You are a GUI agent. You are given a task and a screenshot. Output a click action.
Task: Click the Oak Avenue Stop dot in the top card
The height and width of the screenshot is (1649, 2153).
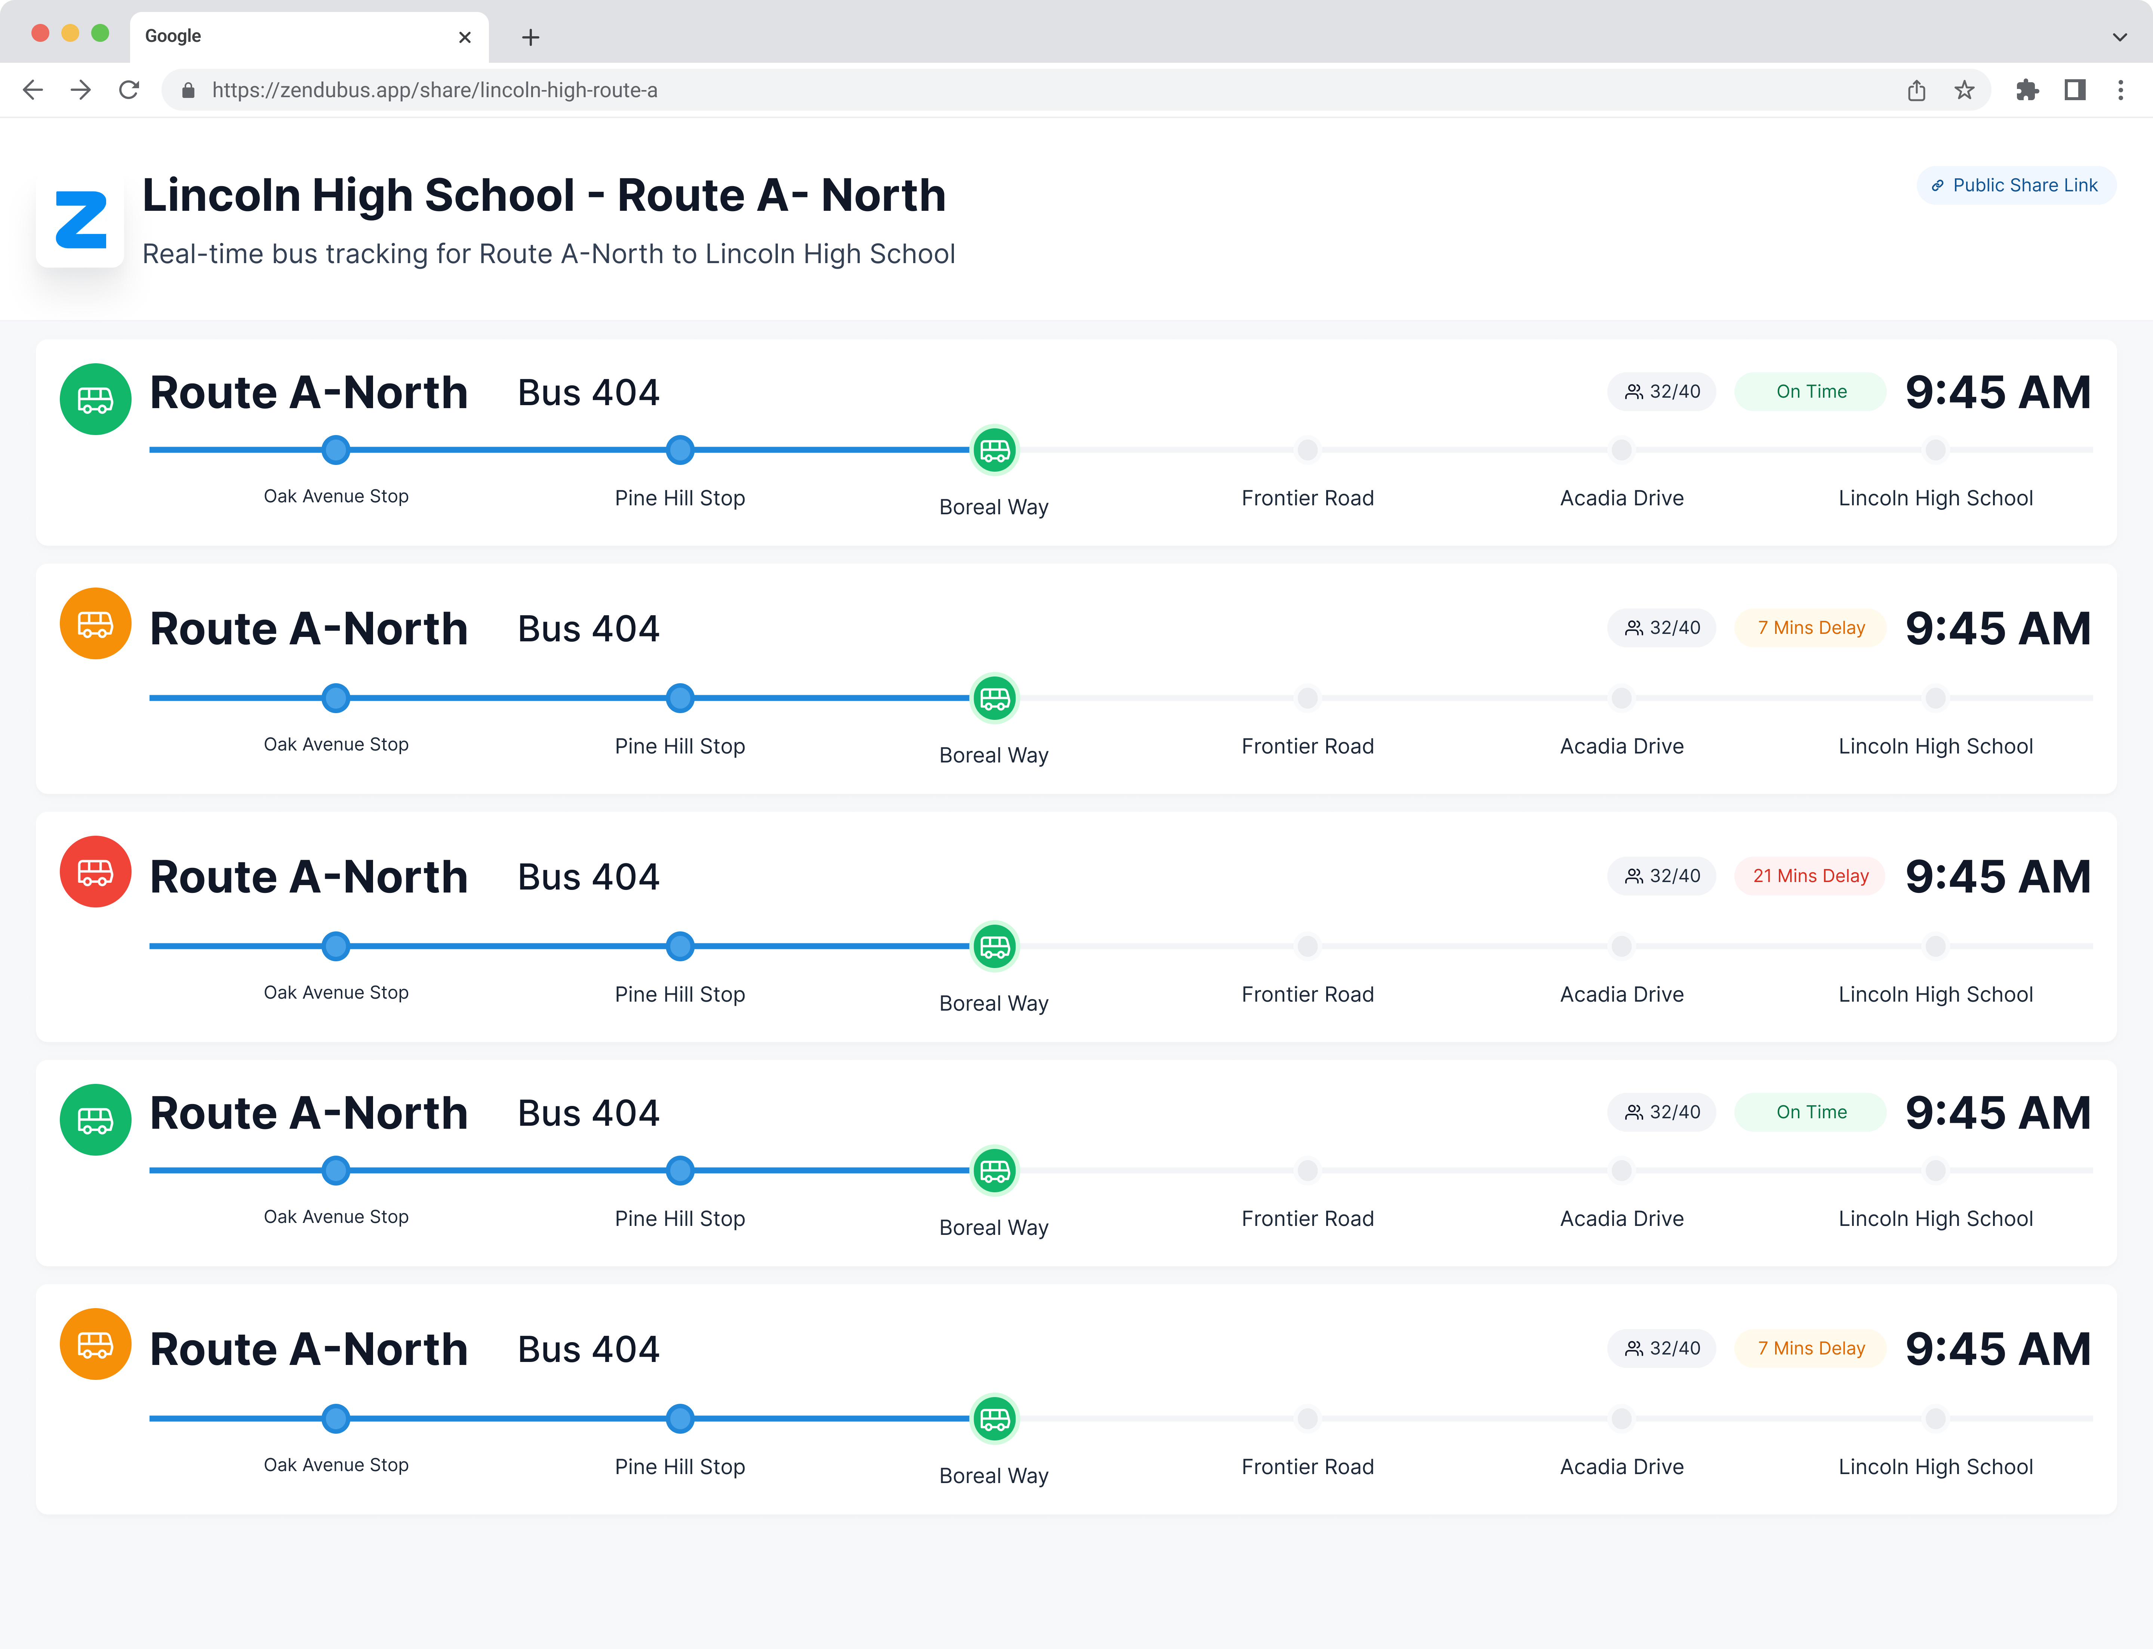(336, 450)
